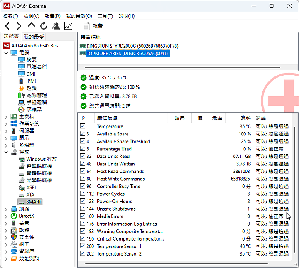
Task: Sort by the 屬性描述 column header
Action: [x=131, y=118]
